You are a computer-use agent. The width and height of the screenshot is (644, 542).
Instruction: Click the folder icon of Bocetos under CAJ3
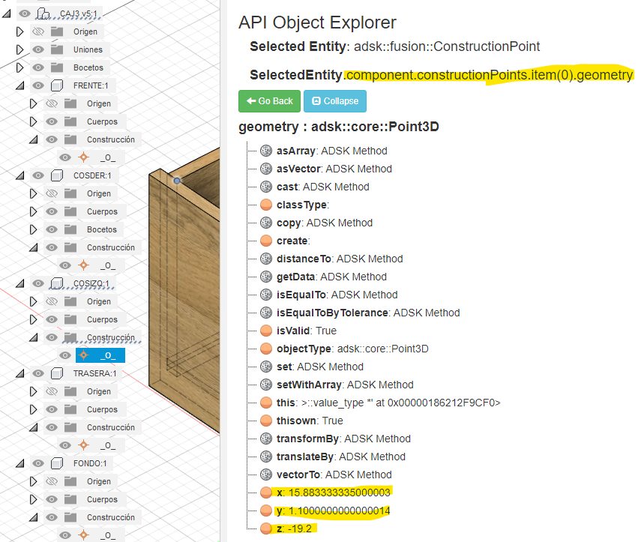[x=58, y=67]
